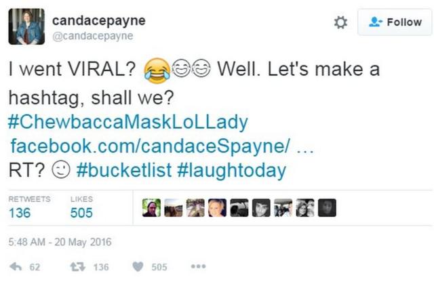Image resolution: width=434 pixels, height=288 pixels.
Task: Retweet using the retweet arrows icon
Action: coord(78,267)
